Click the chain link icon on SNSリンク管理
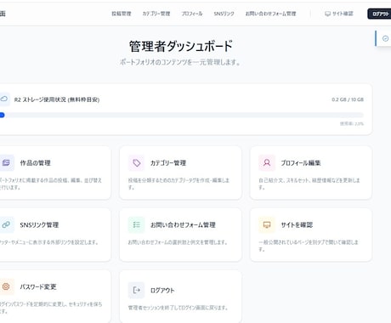Screen dimensions: 391x323 pyautogui.click(x=6, y=224)
